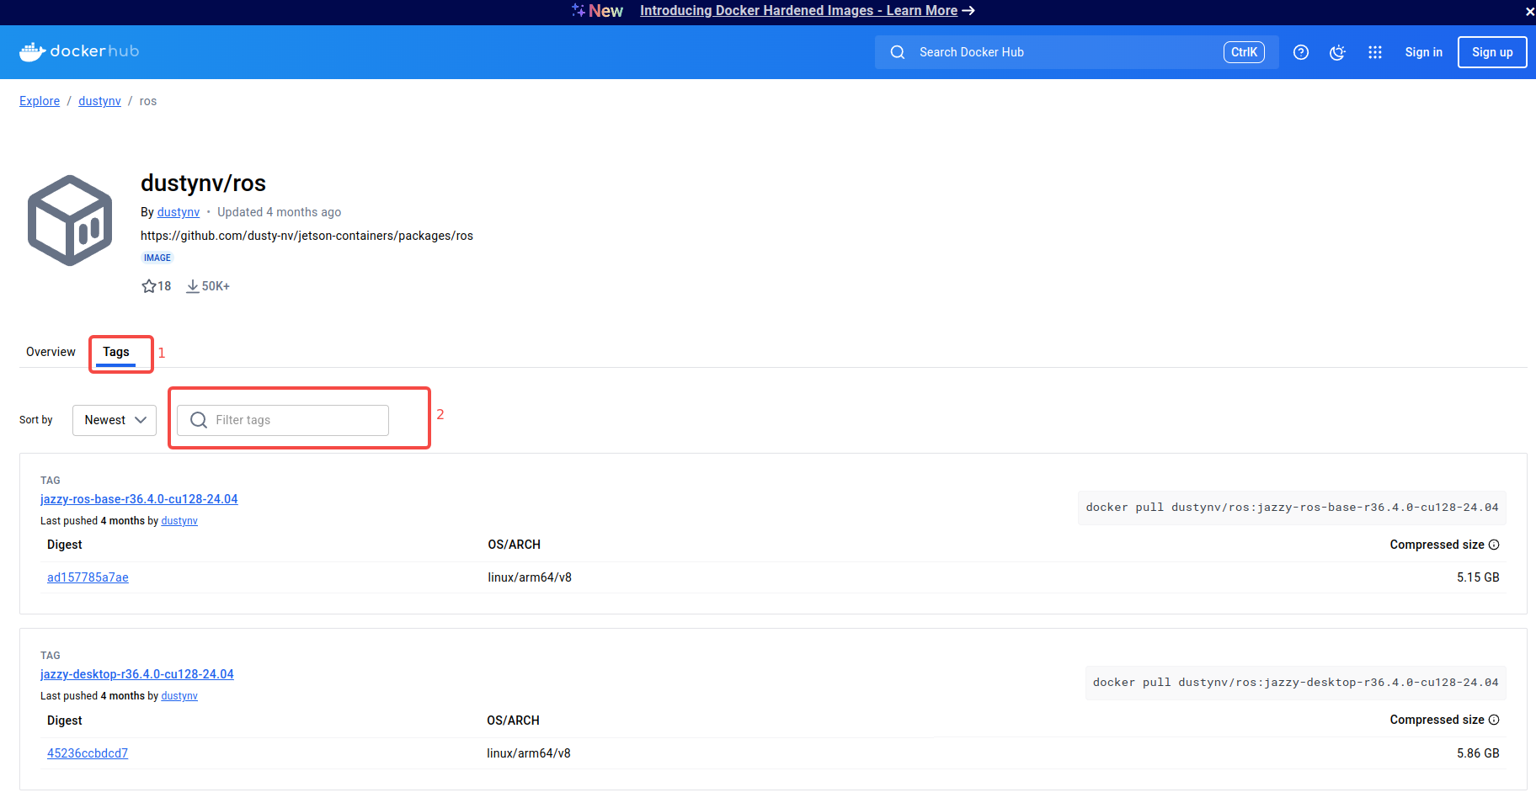Click Compressed size info icon on second tag
The image size is (1536, 803).
tap(1496, 721)
